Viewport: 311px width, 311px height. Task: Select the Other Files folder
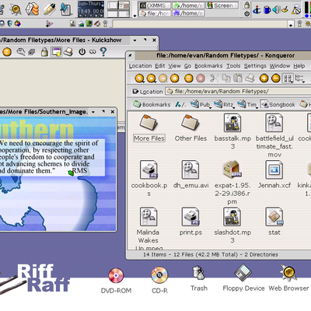[x=190, y=128]
